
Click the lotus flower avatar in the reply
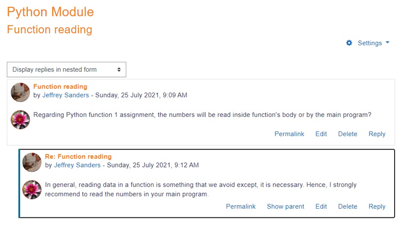[32, 189]
